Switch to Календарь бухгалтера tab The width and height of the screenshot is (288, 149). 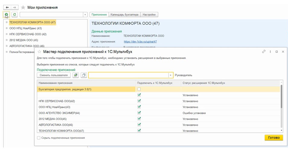point(124,14)
